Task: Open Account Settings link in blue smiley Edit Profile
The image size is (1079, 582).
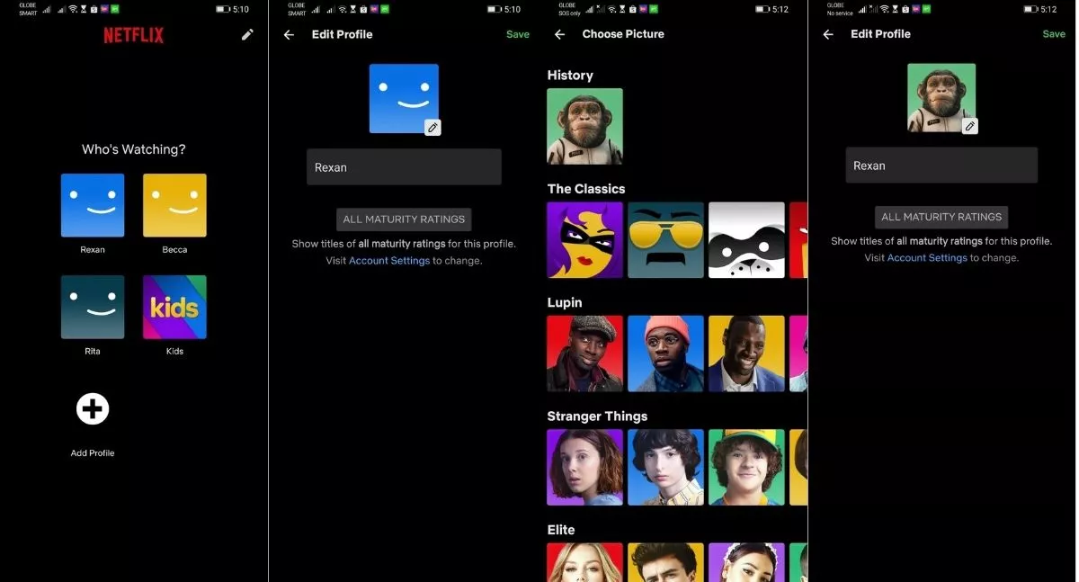Action: [x=389, y=261]
